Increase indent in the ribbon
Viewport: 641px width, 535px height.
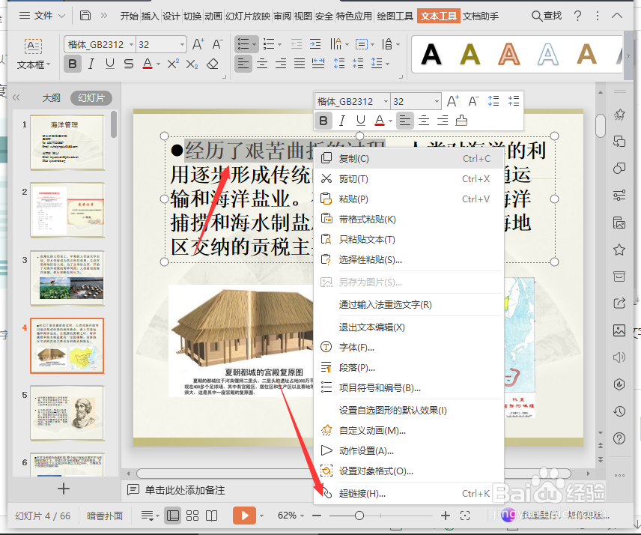pos(315,44)
